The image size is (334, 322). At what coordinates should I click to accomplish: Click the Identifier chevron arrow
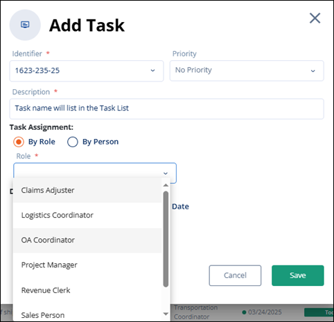pos(152,70)
